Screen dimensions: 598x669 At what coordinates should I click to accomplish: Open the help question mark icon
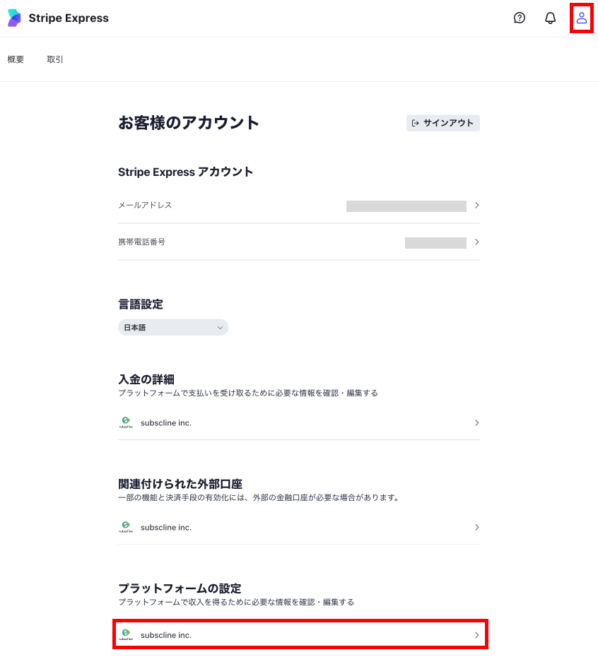(x=520, y=18)
